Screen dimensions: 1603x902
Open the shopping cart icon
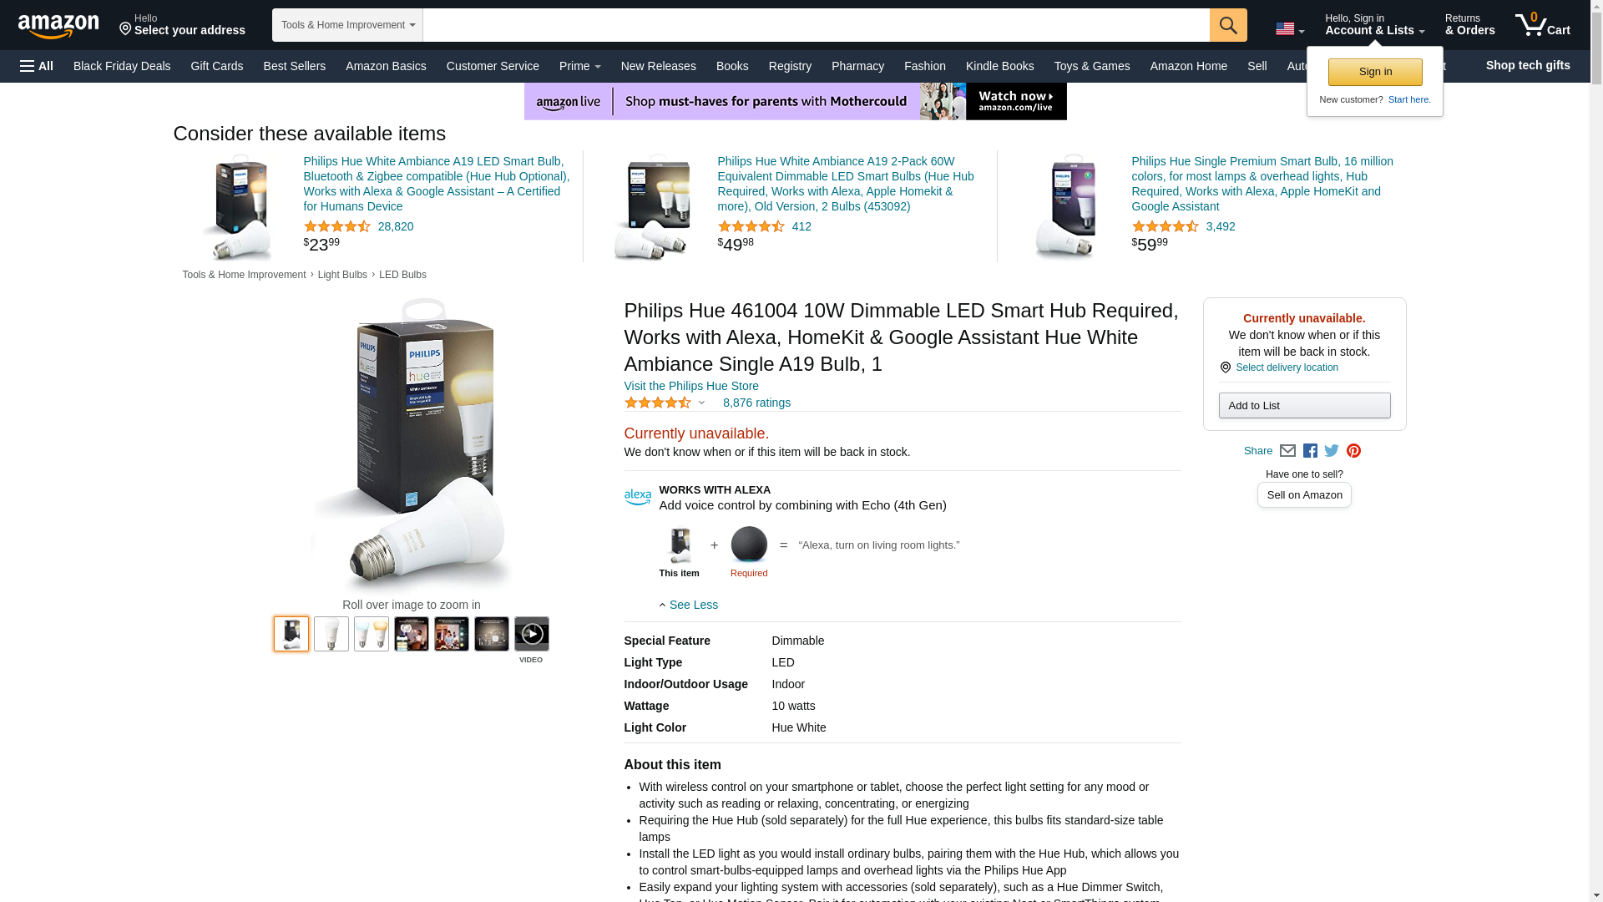pos(1543,25)
